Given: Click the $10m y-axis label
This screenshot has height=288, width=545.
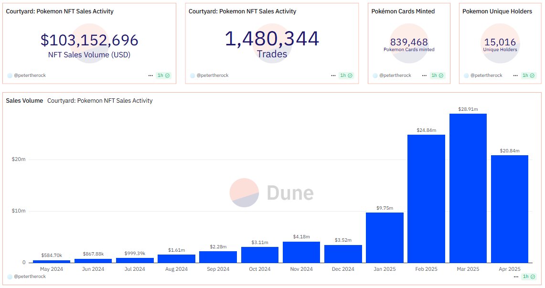Looking at the screenshot, I should coord(19,211).
